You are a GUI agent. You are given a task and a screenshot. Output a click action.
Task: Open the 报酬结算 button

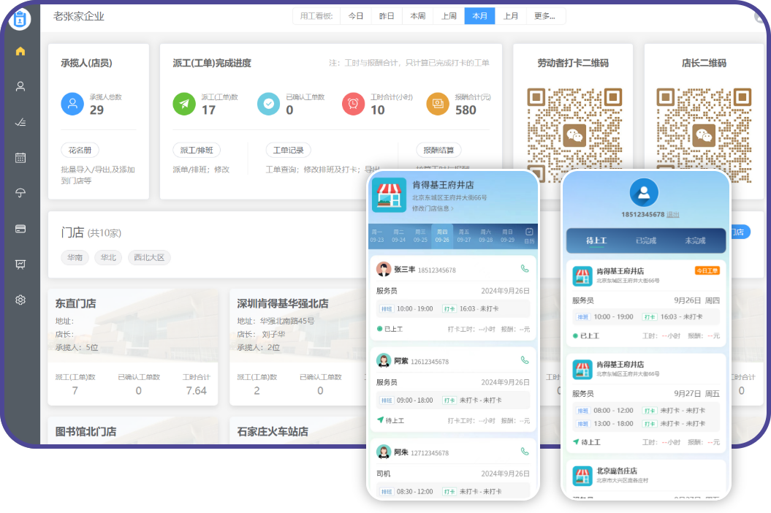pos(438,150)
